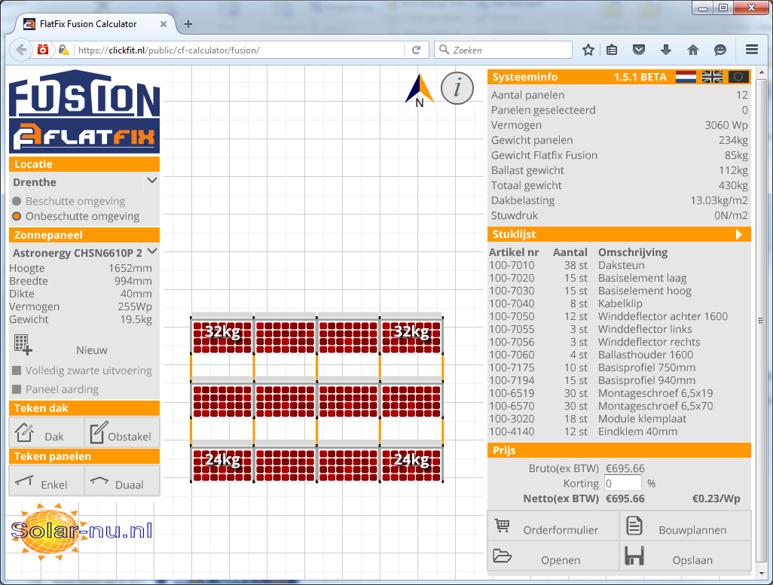Select the Dak roof drawing tool
The width and height of the screenshot is (773, 585).
(x=47, y=432)
